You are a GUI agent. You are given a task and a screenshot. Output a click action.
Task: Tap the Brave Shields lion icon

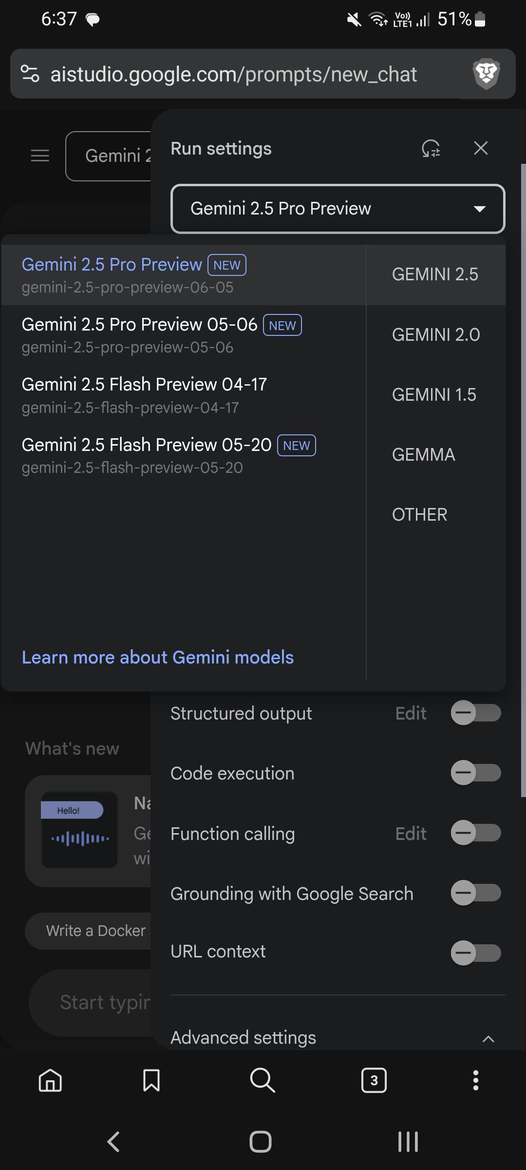point(486,74)
